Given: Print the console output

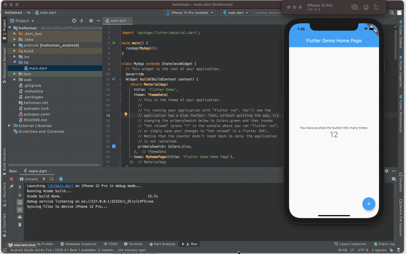Looking at the screenshot, I should (x=20, y=217).
